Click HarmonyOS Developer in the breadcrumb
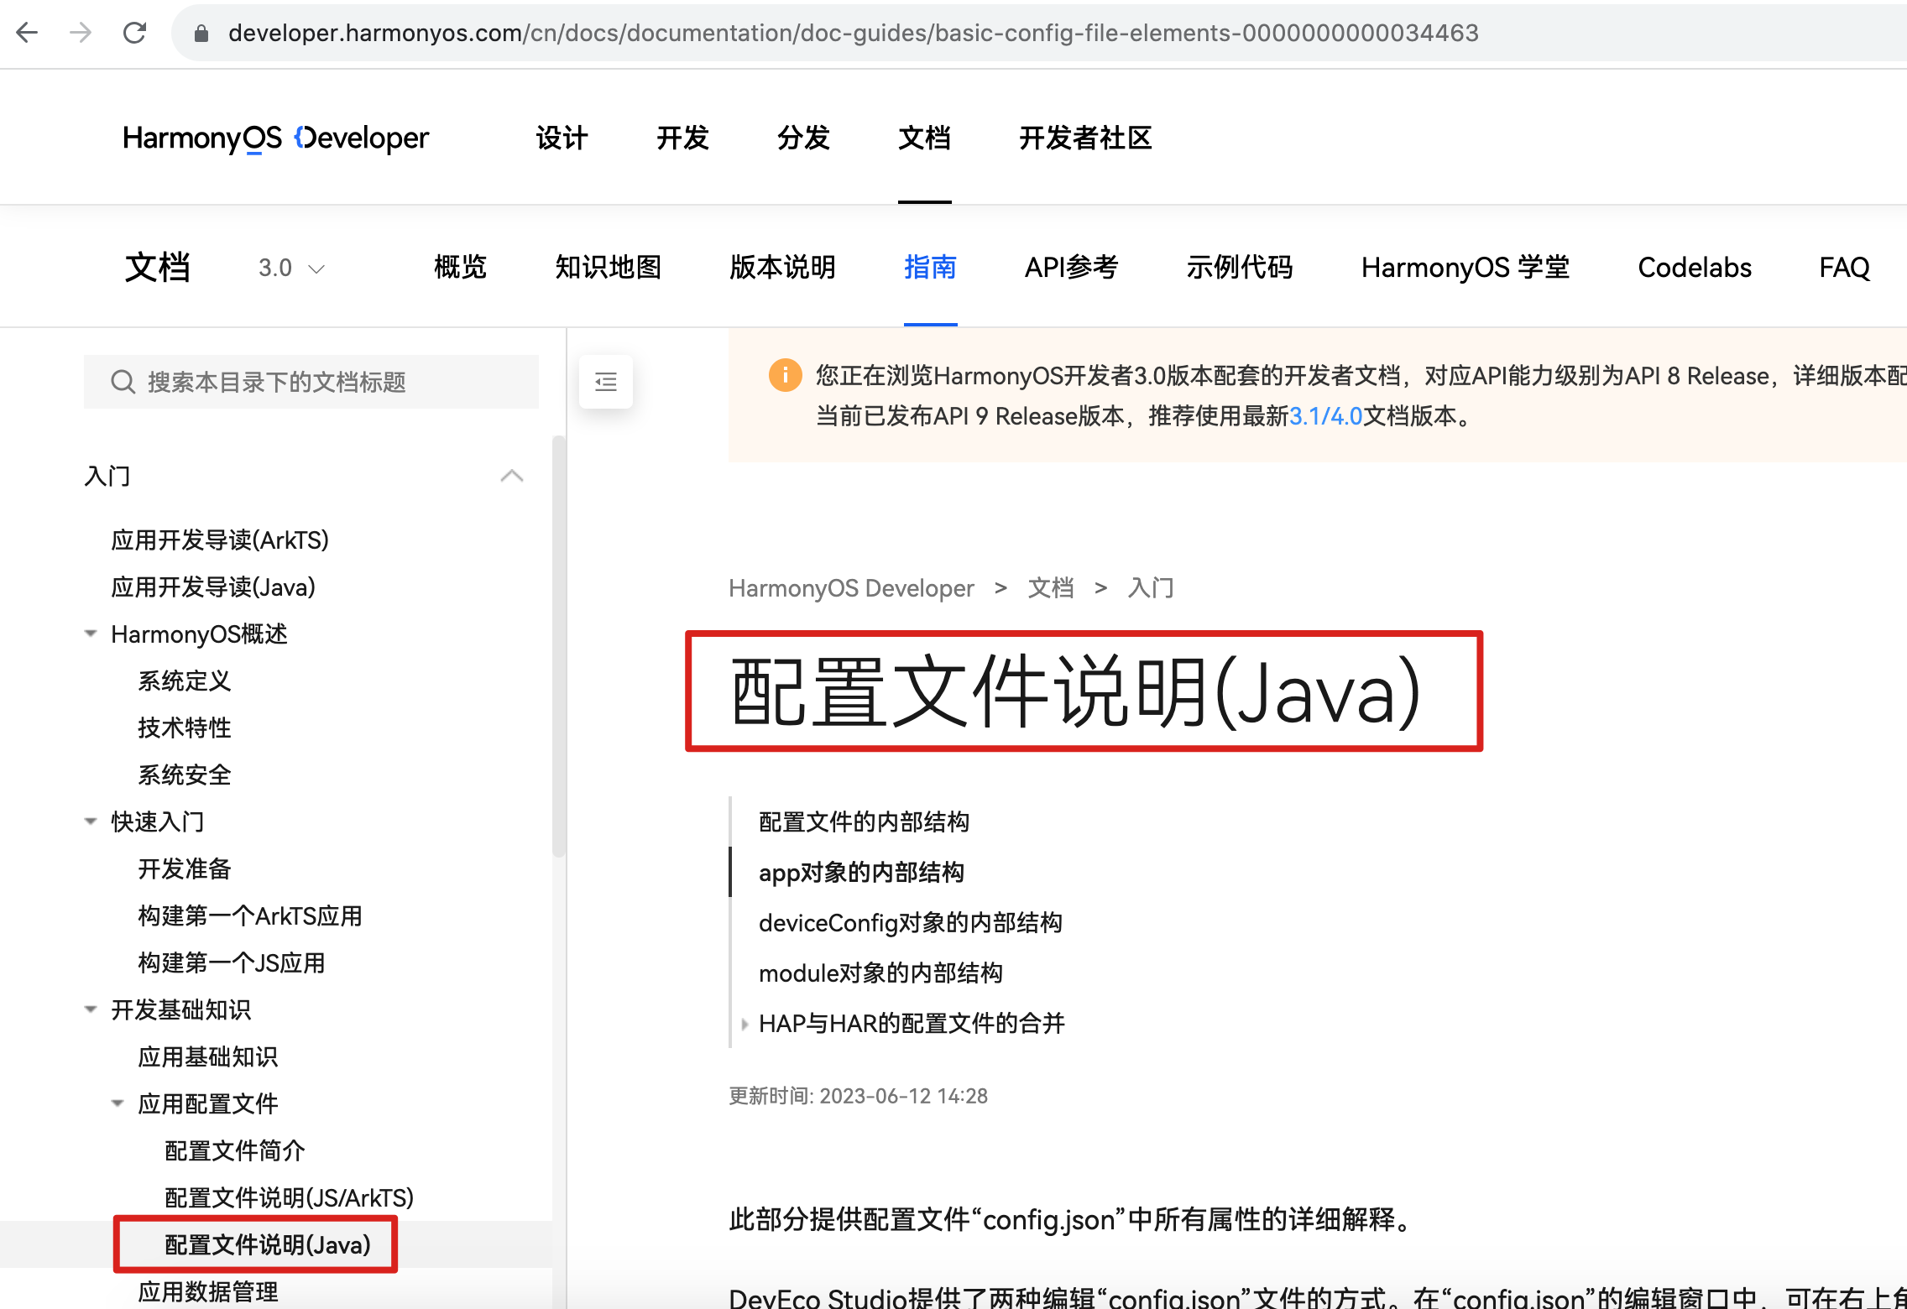The height and width of the screenshot is (1309, 1907). pyautogui.click(x=851, y=587)
